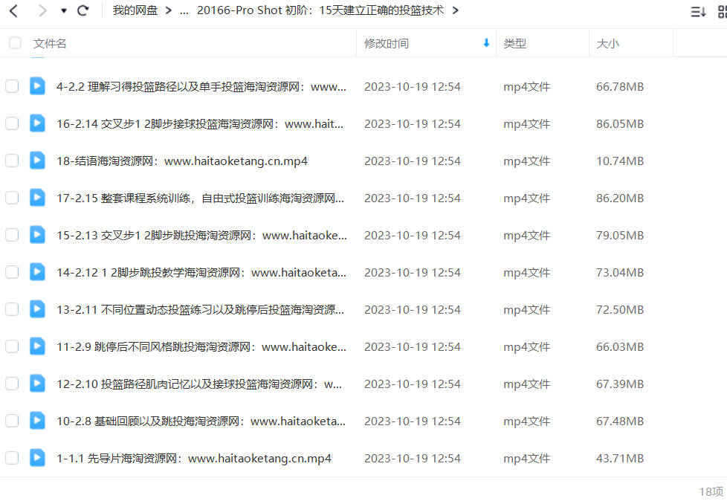727x504 pixels.
Task: Open navigation history dropdown arrow
Action: point(63,10)
